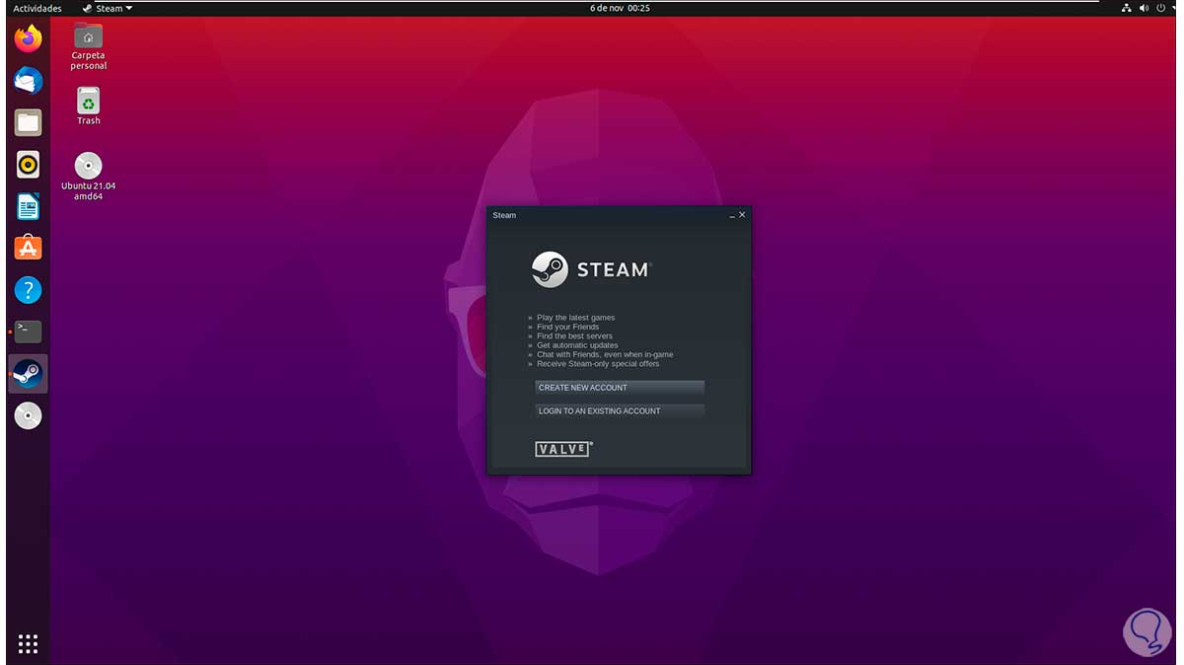Open the Files manager dock icon
Image resolution: width=1184 pixels, height=665 pixels.
[x=28, y=122]
